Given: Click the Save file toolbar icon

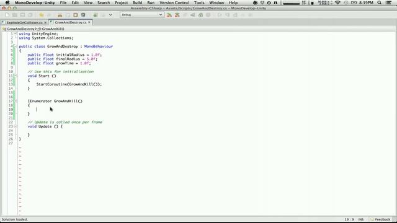Looking at the screenshot, I should coord(22,15).
